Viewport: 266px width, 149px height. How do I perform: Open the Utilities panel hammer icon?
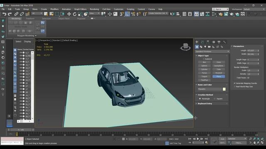click(224, 42)
